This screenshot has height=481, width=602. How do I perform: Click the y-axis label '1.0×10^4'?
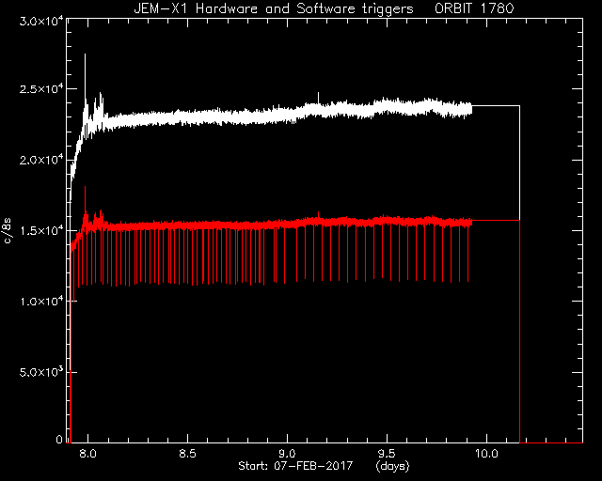tap(41, 302)
